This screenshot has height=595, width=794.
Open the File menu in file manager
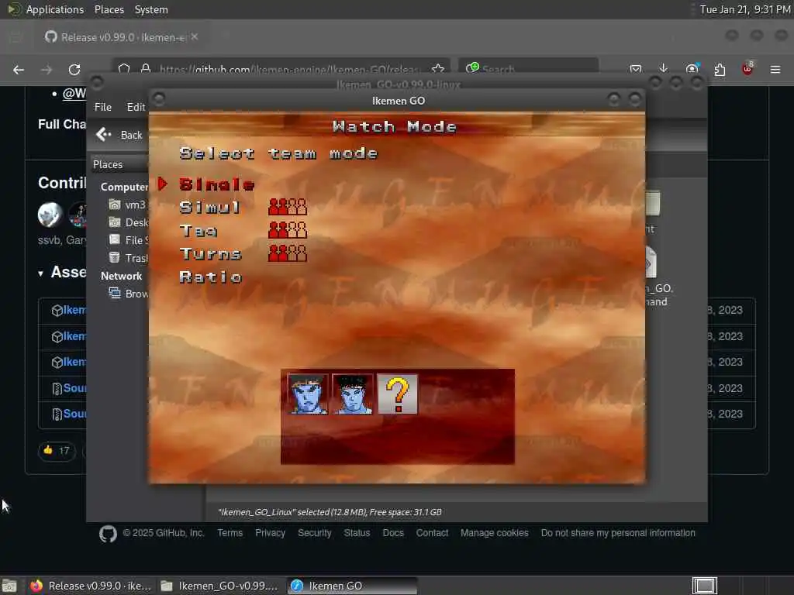click(x=103, y=107)
